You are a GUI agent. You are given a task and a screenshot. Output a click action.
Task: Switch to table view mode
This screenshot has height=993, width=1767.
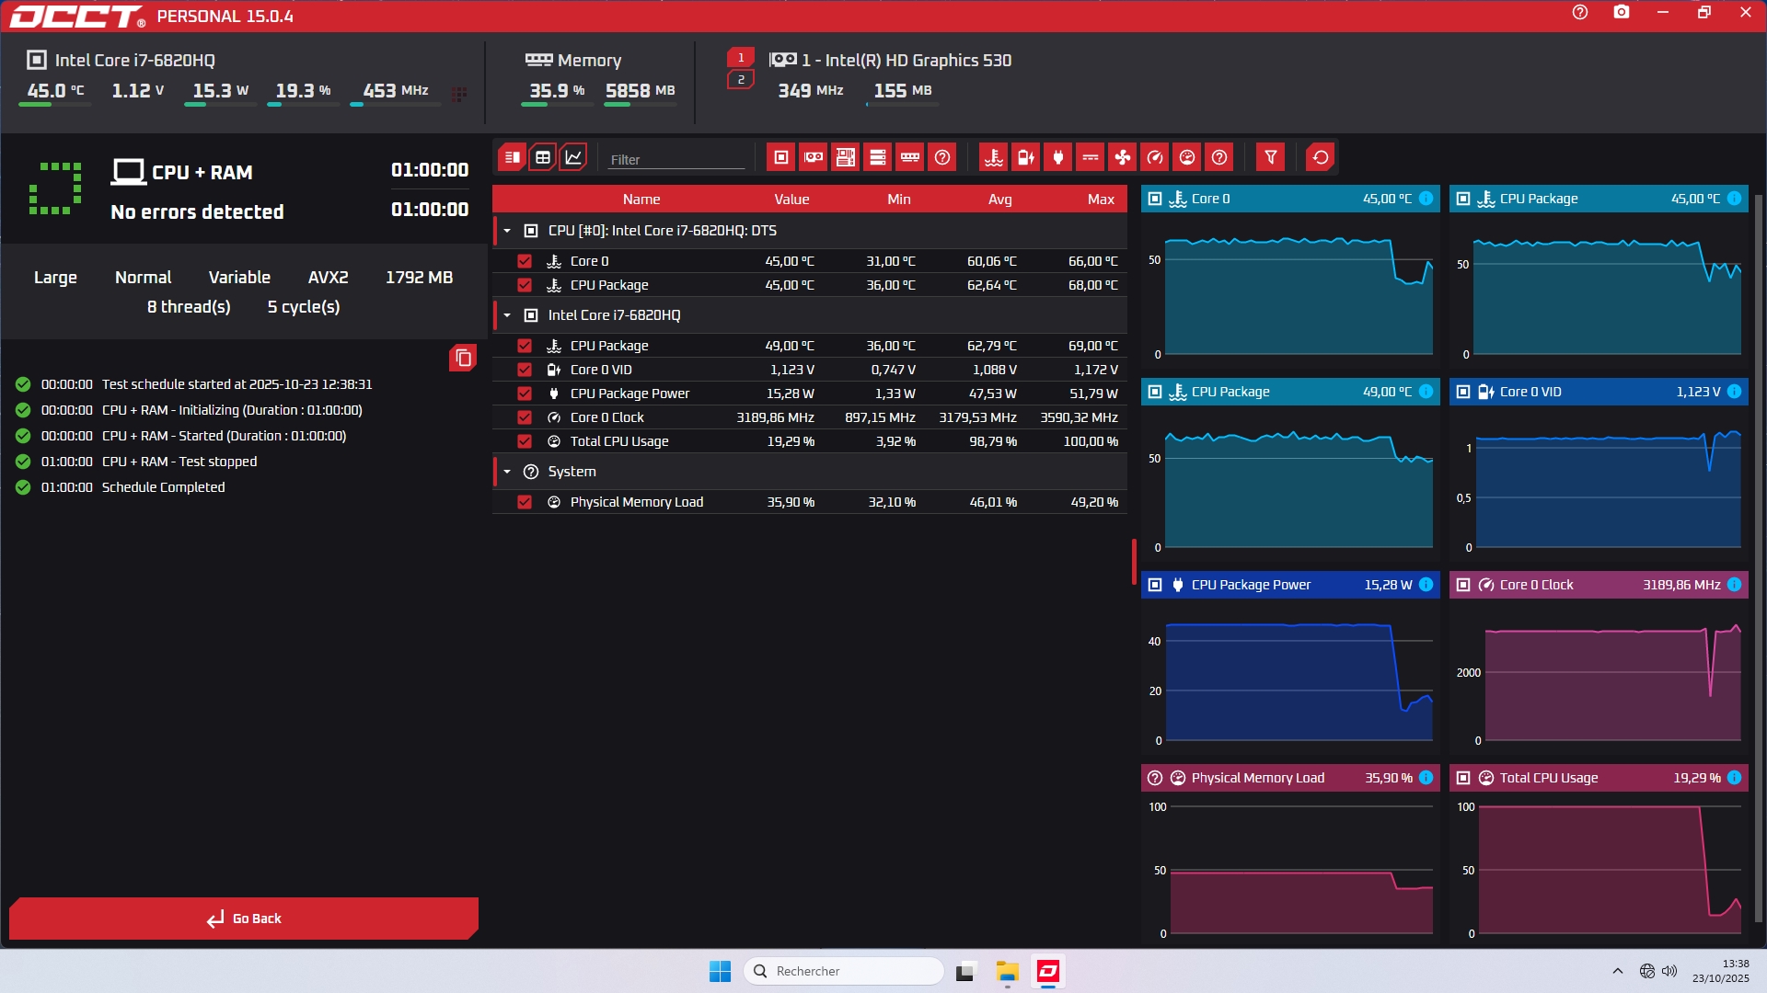pyautogui.click(x=543, y=157)
